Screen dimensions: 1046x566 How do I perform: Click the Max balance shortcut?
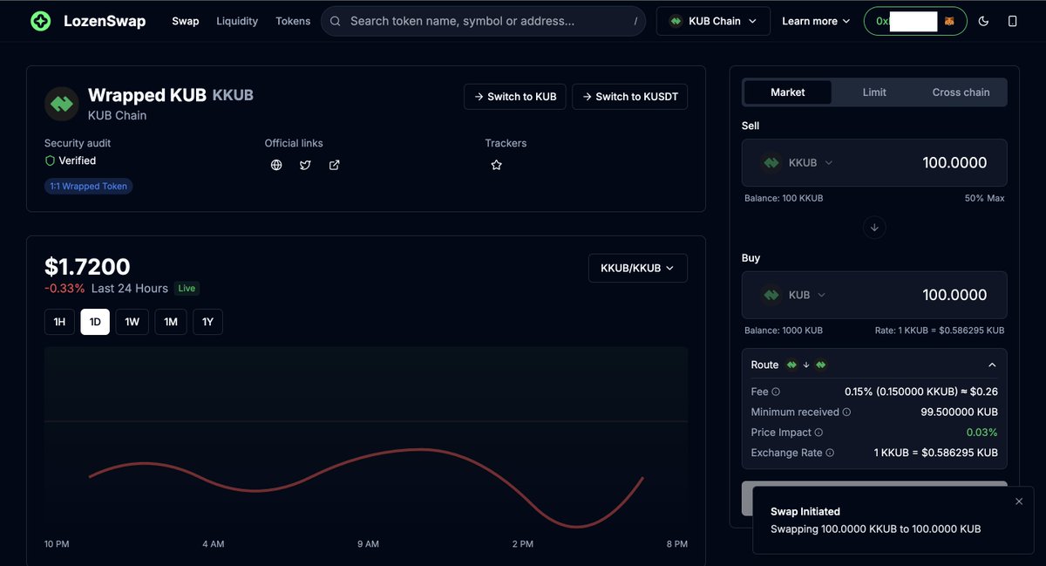point(995,198)
